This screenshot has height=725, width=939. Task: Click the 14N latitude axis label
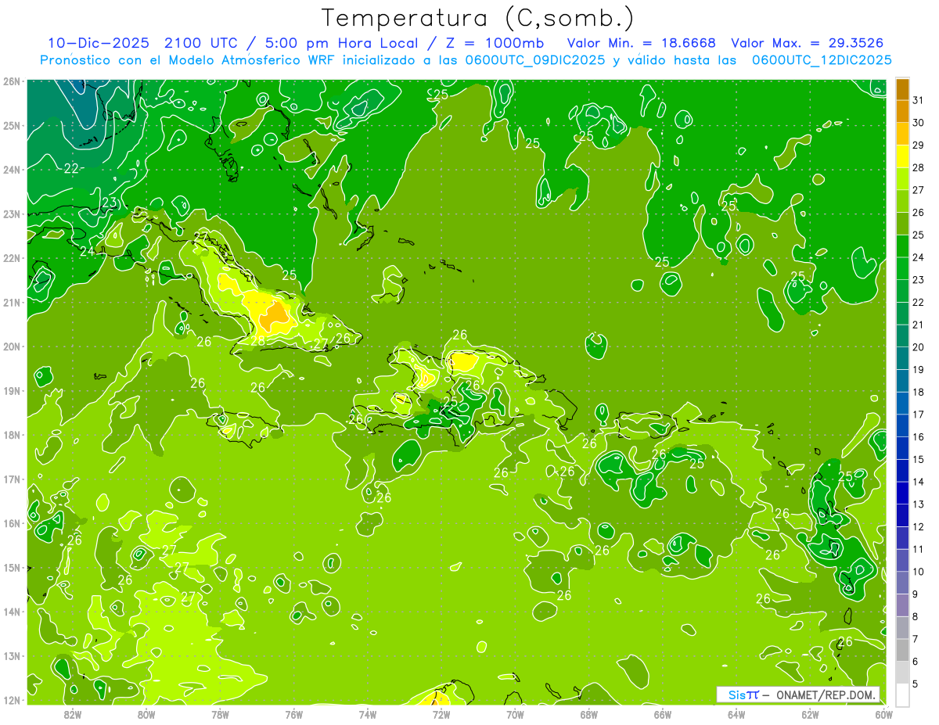[x=11, y=612]
